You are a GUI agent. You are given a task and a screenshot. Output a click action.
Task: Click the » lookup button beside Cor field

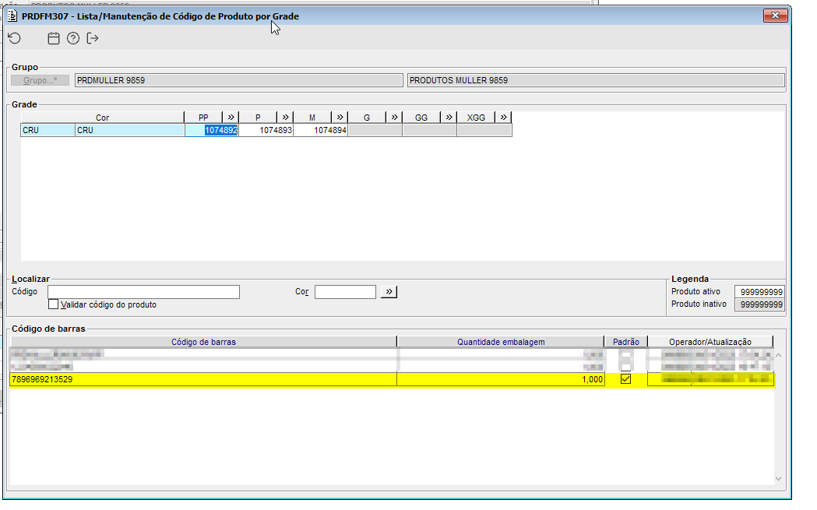389,292
